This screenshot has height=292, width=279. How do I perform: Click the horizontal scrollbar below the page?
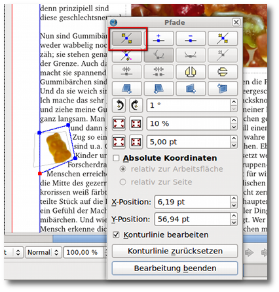[80, 238]
